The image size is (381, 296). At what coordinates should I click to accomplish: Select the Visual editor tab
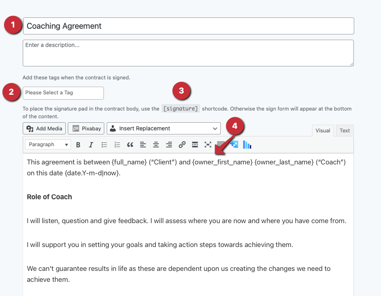pos(323,130)
